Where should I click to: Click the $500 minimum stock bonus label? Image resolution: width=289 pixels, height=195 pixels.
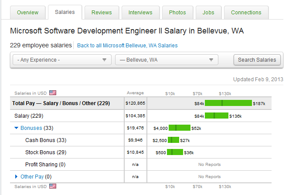coord(161,153)
